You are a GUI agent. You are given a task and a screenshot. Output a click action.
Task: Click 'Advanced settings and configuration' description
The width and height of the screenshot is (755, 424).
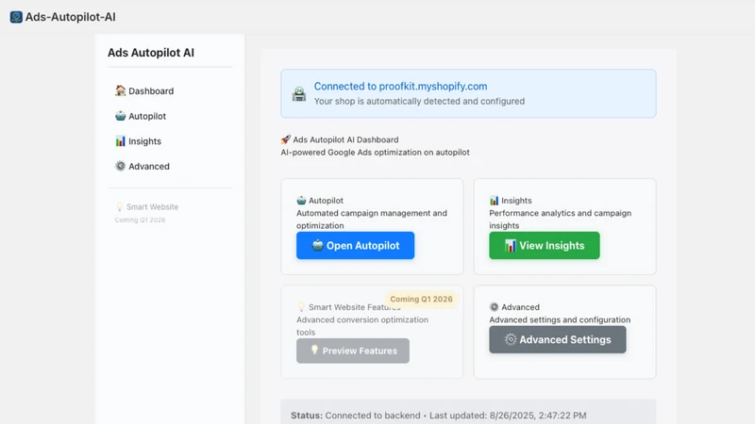click(x=560, y=319)
